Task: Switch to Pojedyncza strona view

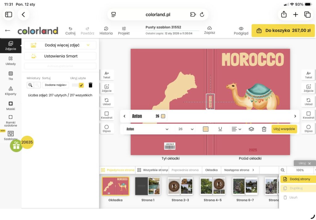Action: pos(118,170)
